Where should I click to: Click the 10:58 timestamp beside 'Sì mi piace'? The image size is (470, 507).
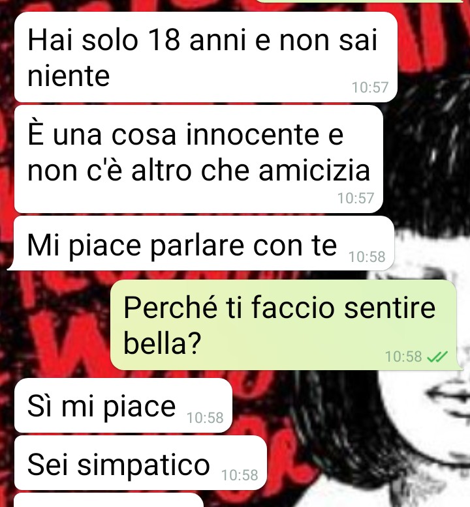(x=205, y=418)
